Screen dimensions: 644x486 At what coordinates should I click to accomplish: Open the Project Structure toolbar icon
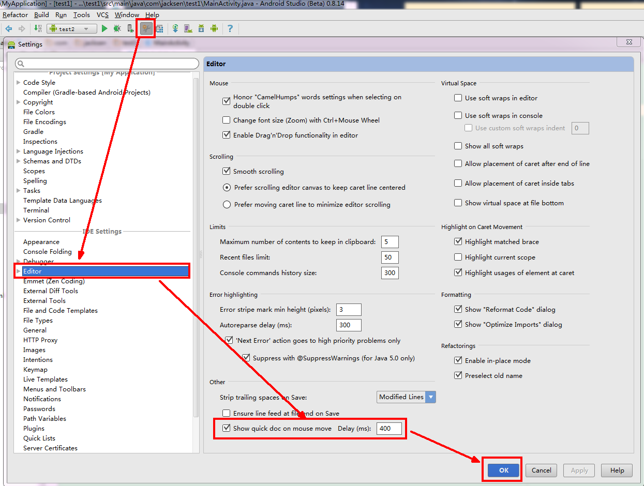click(x=159, y=29)
